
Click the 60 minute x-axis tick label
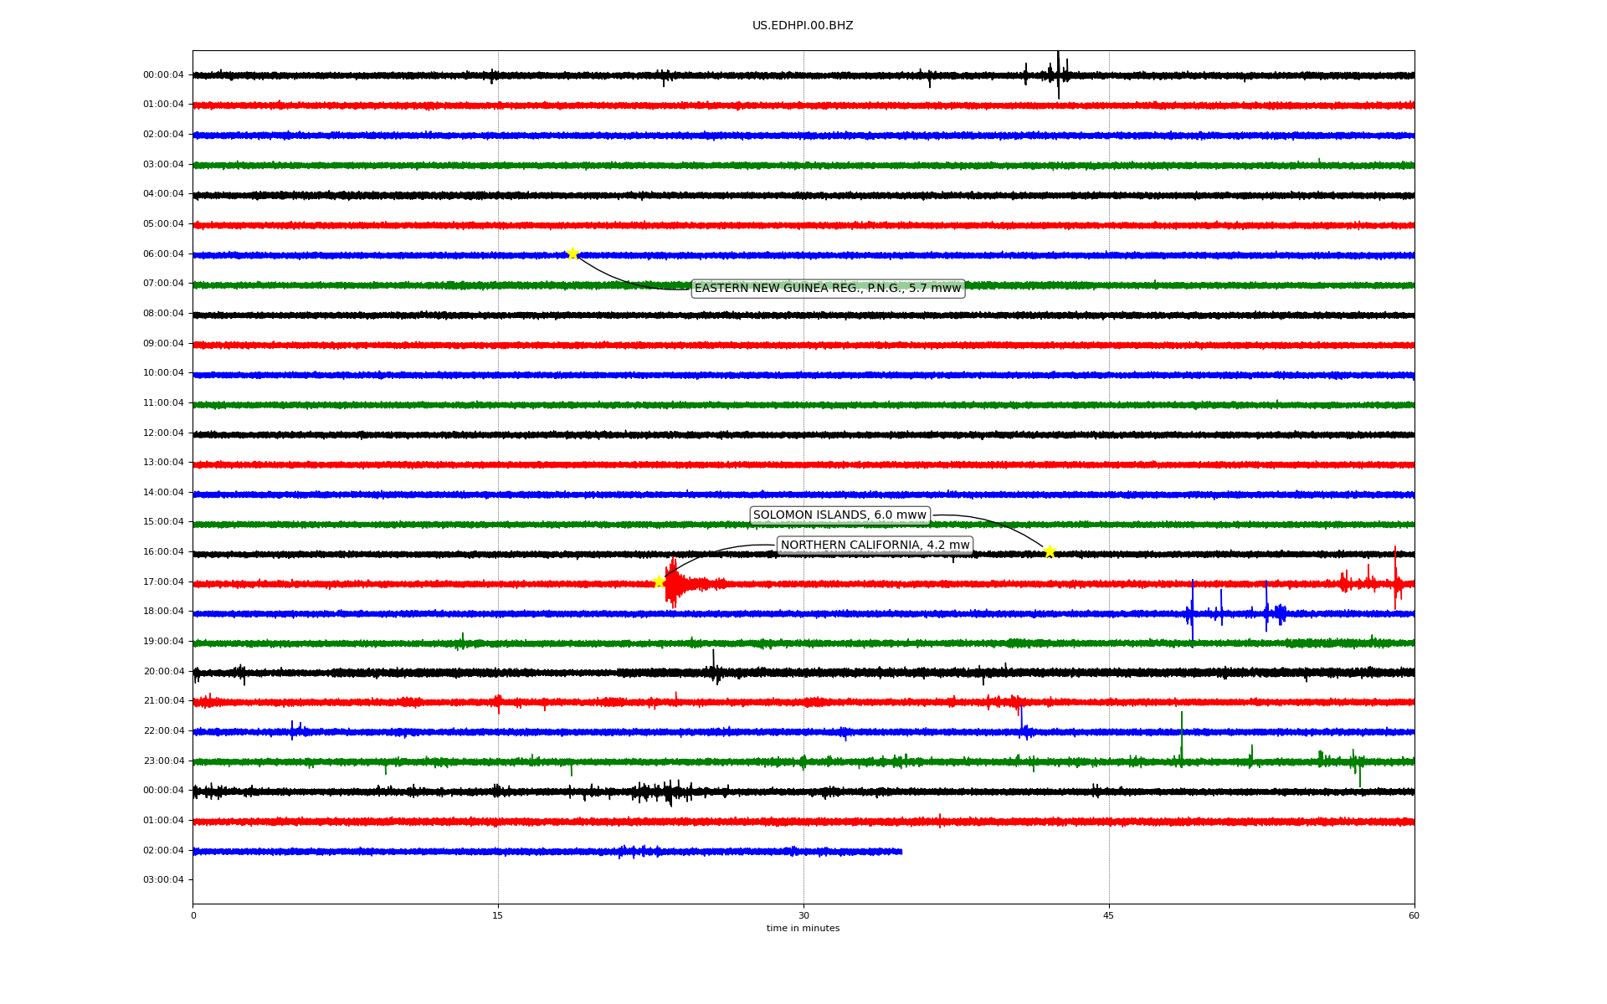pos(1414,915)
